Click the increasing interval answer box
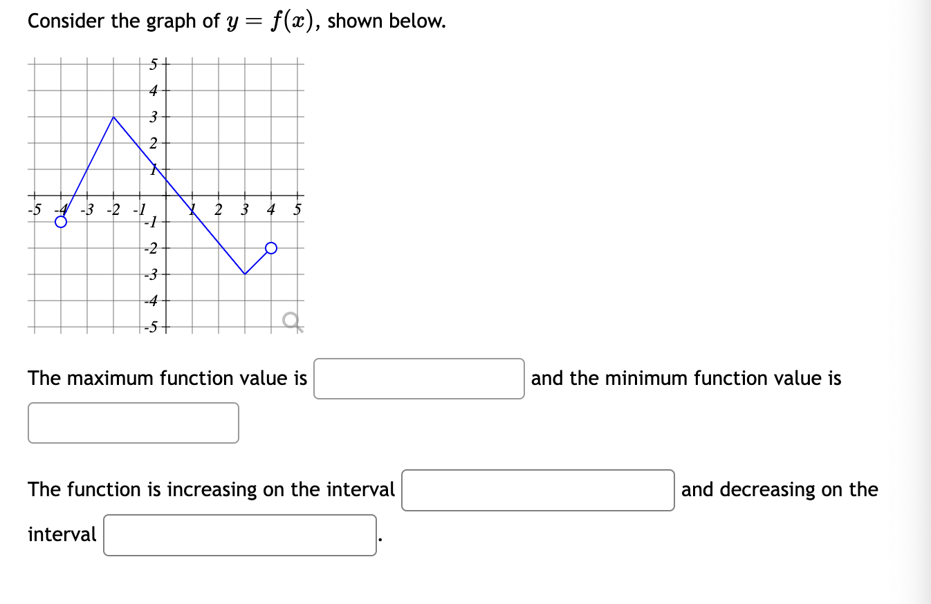The image size is (931, 604). pyautogui.click(x=538, y=491)
